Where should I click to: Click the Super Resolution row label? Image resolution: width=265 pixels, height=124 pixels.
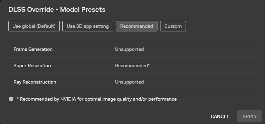click(x=32, y=66)
